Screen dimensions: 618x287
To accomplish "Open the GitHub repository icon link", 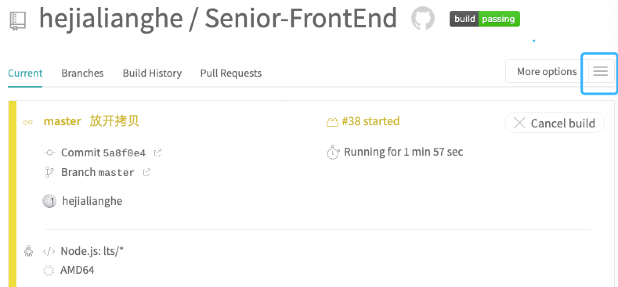I will click(x=423, y=18).
